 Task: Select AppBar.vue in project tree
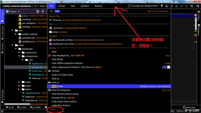[x=38, y=64]
